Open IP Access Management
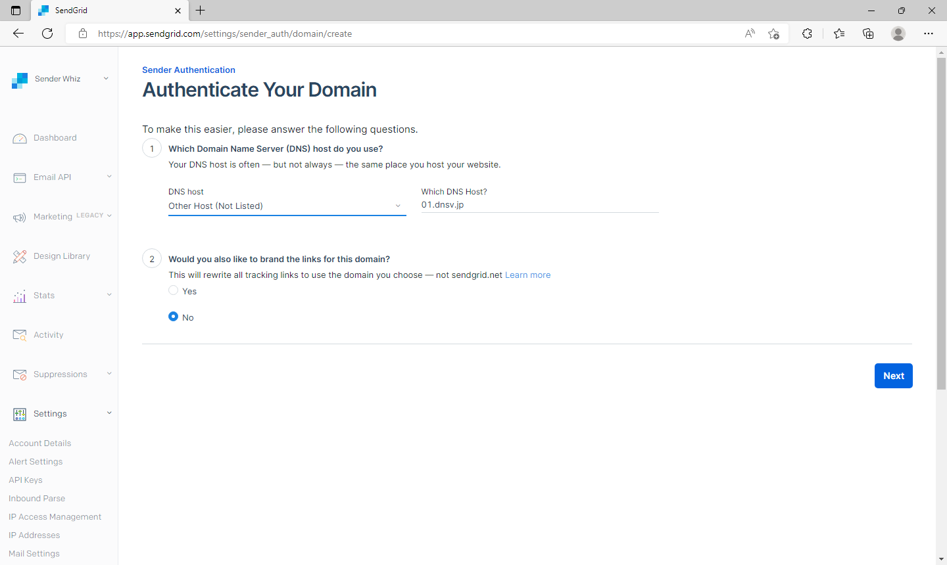The width and height of the screenshot is (947, 565). point(55,517)
